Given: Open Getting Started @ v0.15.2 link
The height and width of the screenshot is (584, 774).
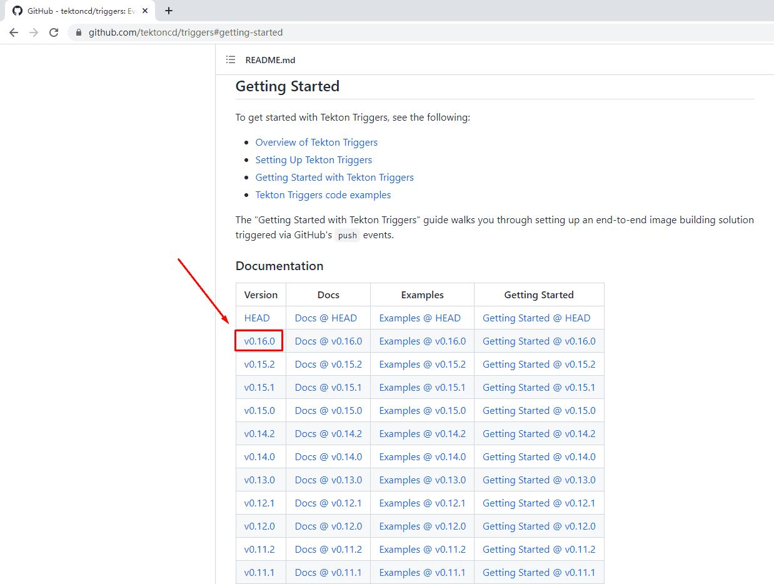Looking at the screenshot, I should click(539, 365).
